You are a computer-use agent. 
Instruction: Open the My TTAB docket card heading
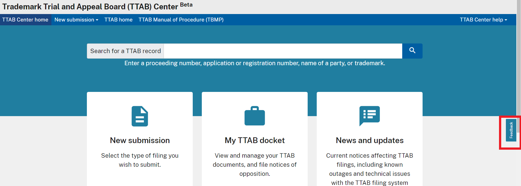click(x=255, y=140)
